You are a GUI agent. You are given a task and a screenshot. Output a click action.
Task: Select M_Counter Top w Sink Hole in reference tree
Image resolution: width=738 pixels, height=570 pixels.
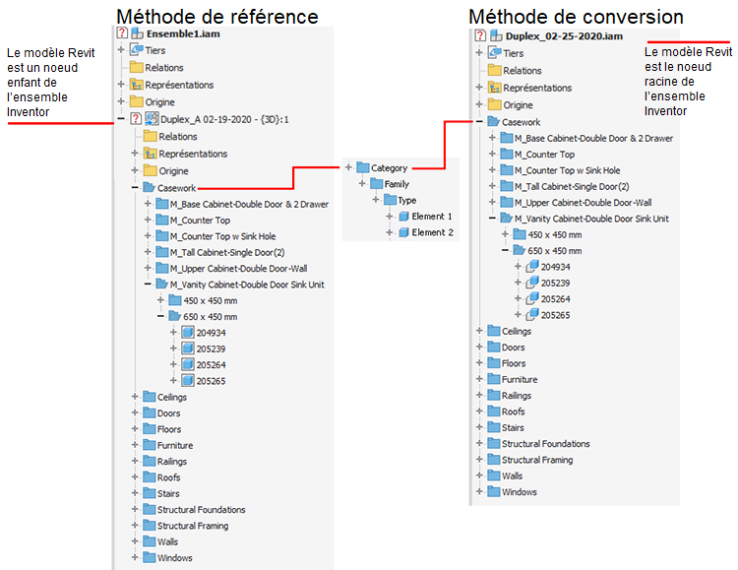(222, 236)
